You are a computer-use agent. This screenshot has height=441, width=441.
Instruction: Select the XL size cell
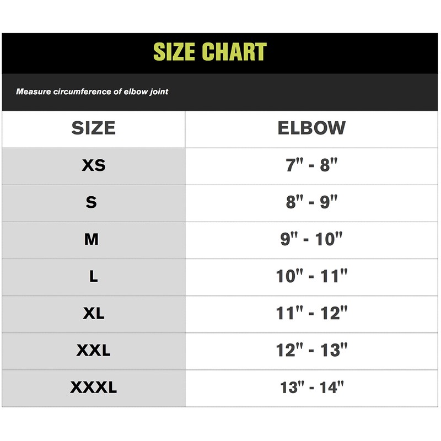point(93,313)
